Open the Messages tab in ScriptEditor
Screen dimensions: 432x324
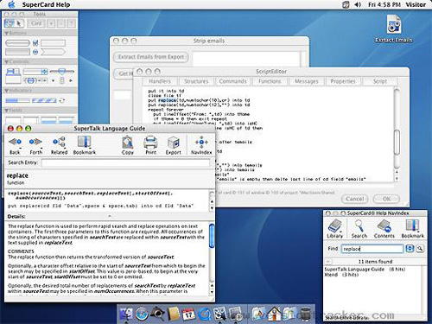[x=307, y=81]
